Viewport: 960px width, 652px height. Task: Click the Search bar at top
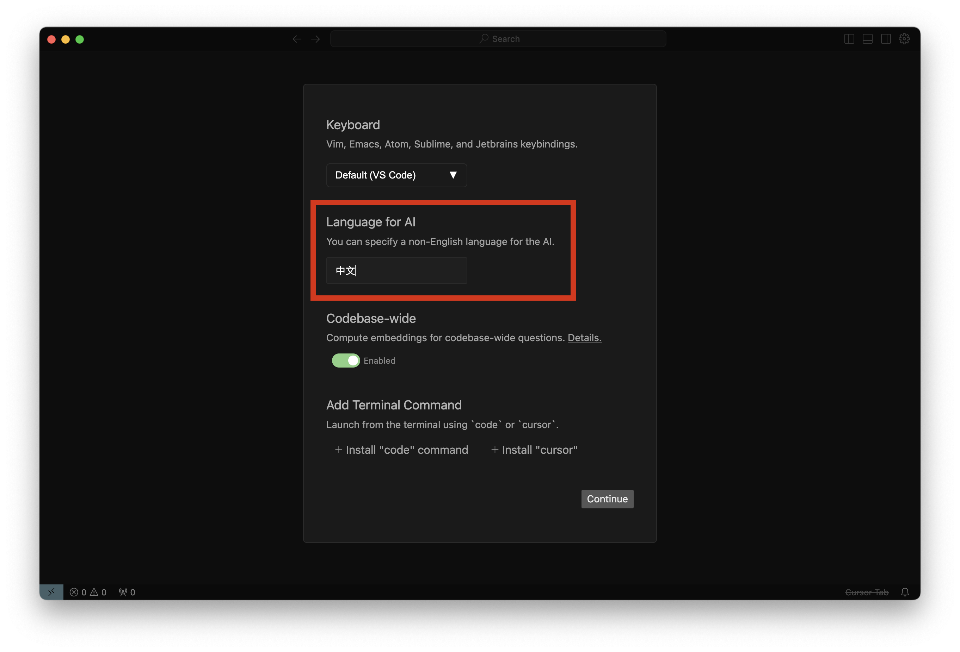[x=498, y=39]
